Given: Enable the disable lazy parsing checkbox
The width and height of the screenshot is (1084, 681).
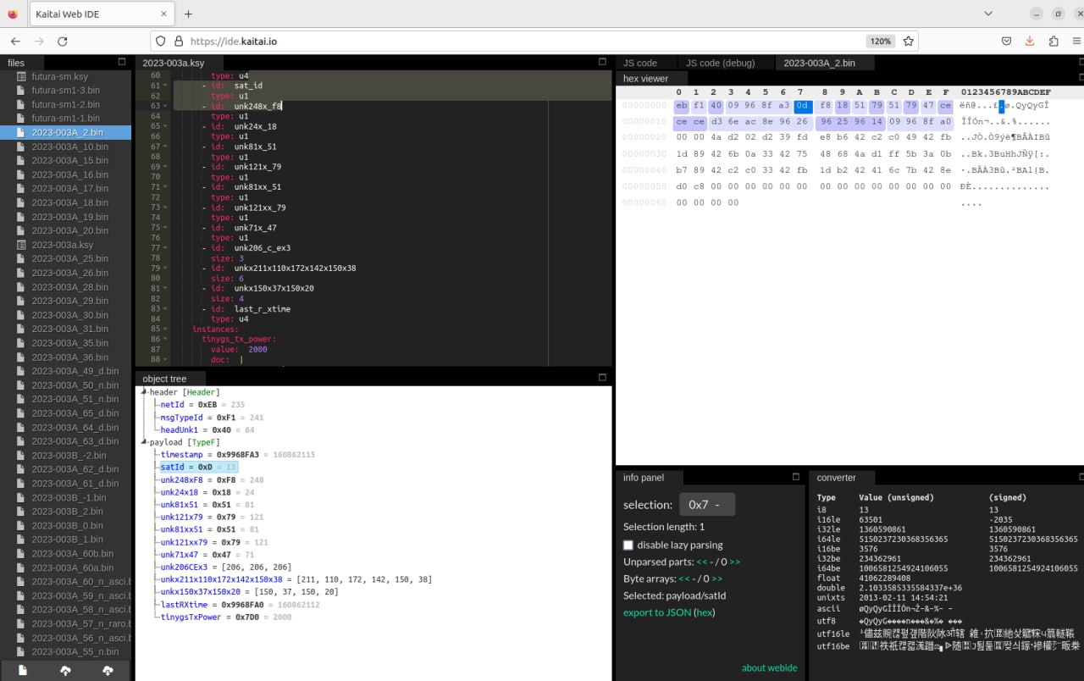Looking at the screenshot, I should tap(628, 545).
